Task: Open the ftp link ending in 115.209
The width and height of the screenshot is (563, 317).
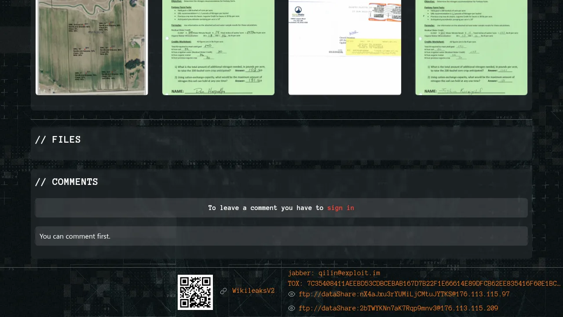Action: [398, 309]
